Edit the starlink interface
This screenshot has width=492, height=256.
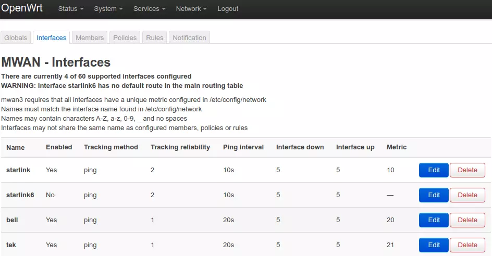[x=434, y=170]
